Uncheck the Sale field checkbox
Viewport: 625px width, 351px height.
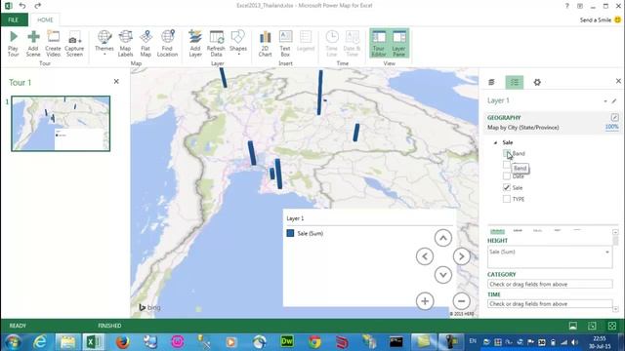507,187
